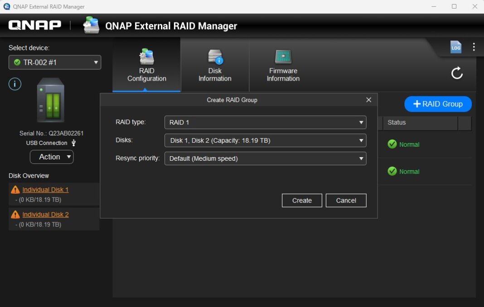The height and width of the screenshot is (307, 484).
Task: Click Disk 2 capacity text (0 KB/18.19 TB)
Action: [x=38, y=224]
